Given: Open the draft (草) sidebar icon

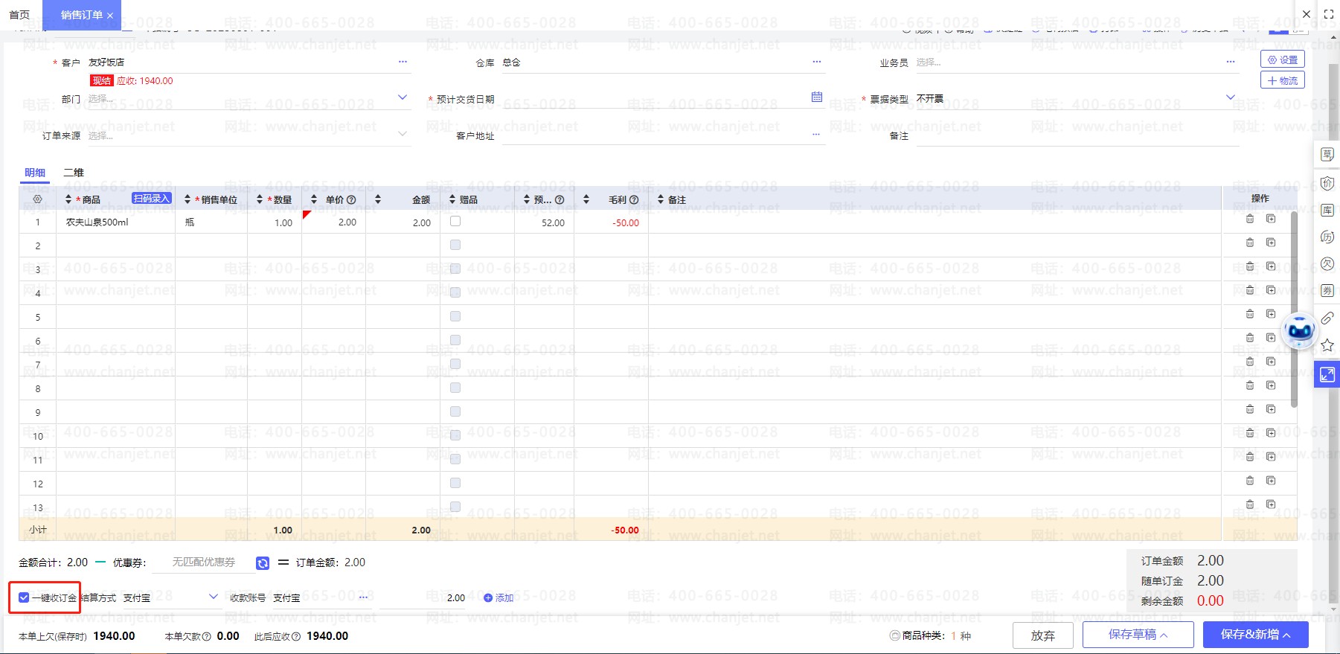Looking at the screenshot, I should point(1327,155).
